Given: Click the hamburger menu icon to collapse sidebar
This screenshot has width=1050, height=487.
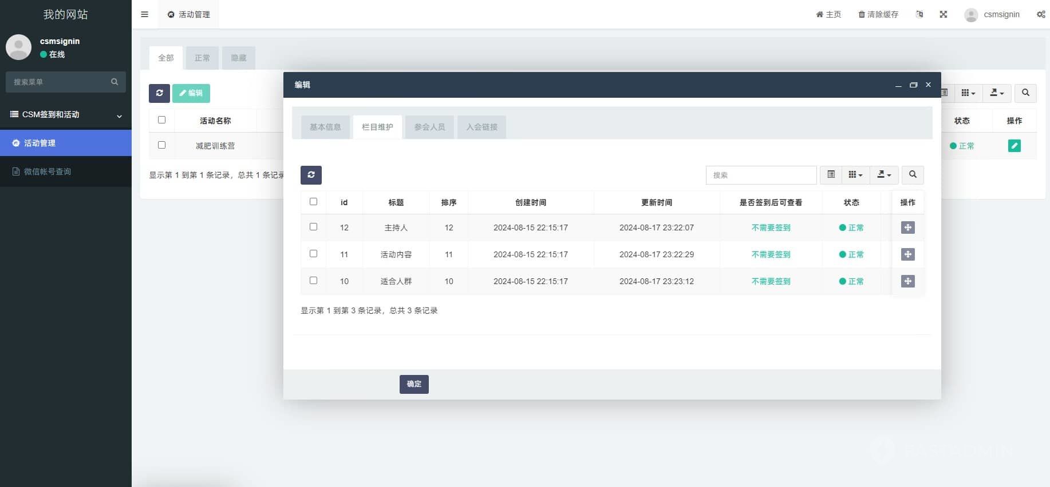Looking at the screenshot, I should pyautogui.click(x=145, y=14).
